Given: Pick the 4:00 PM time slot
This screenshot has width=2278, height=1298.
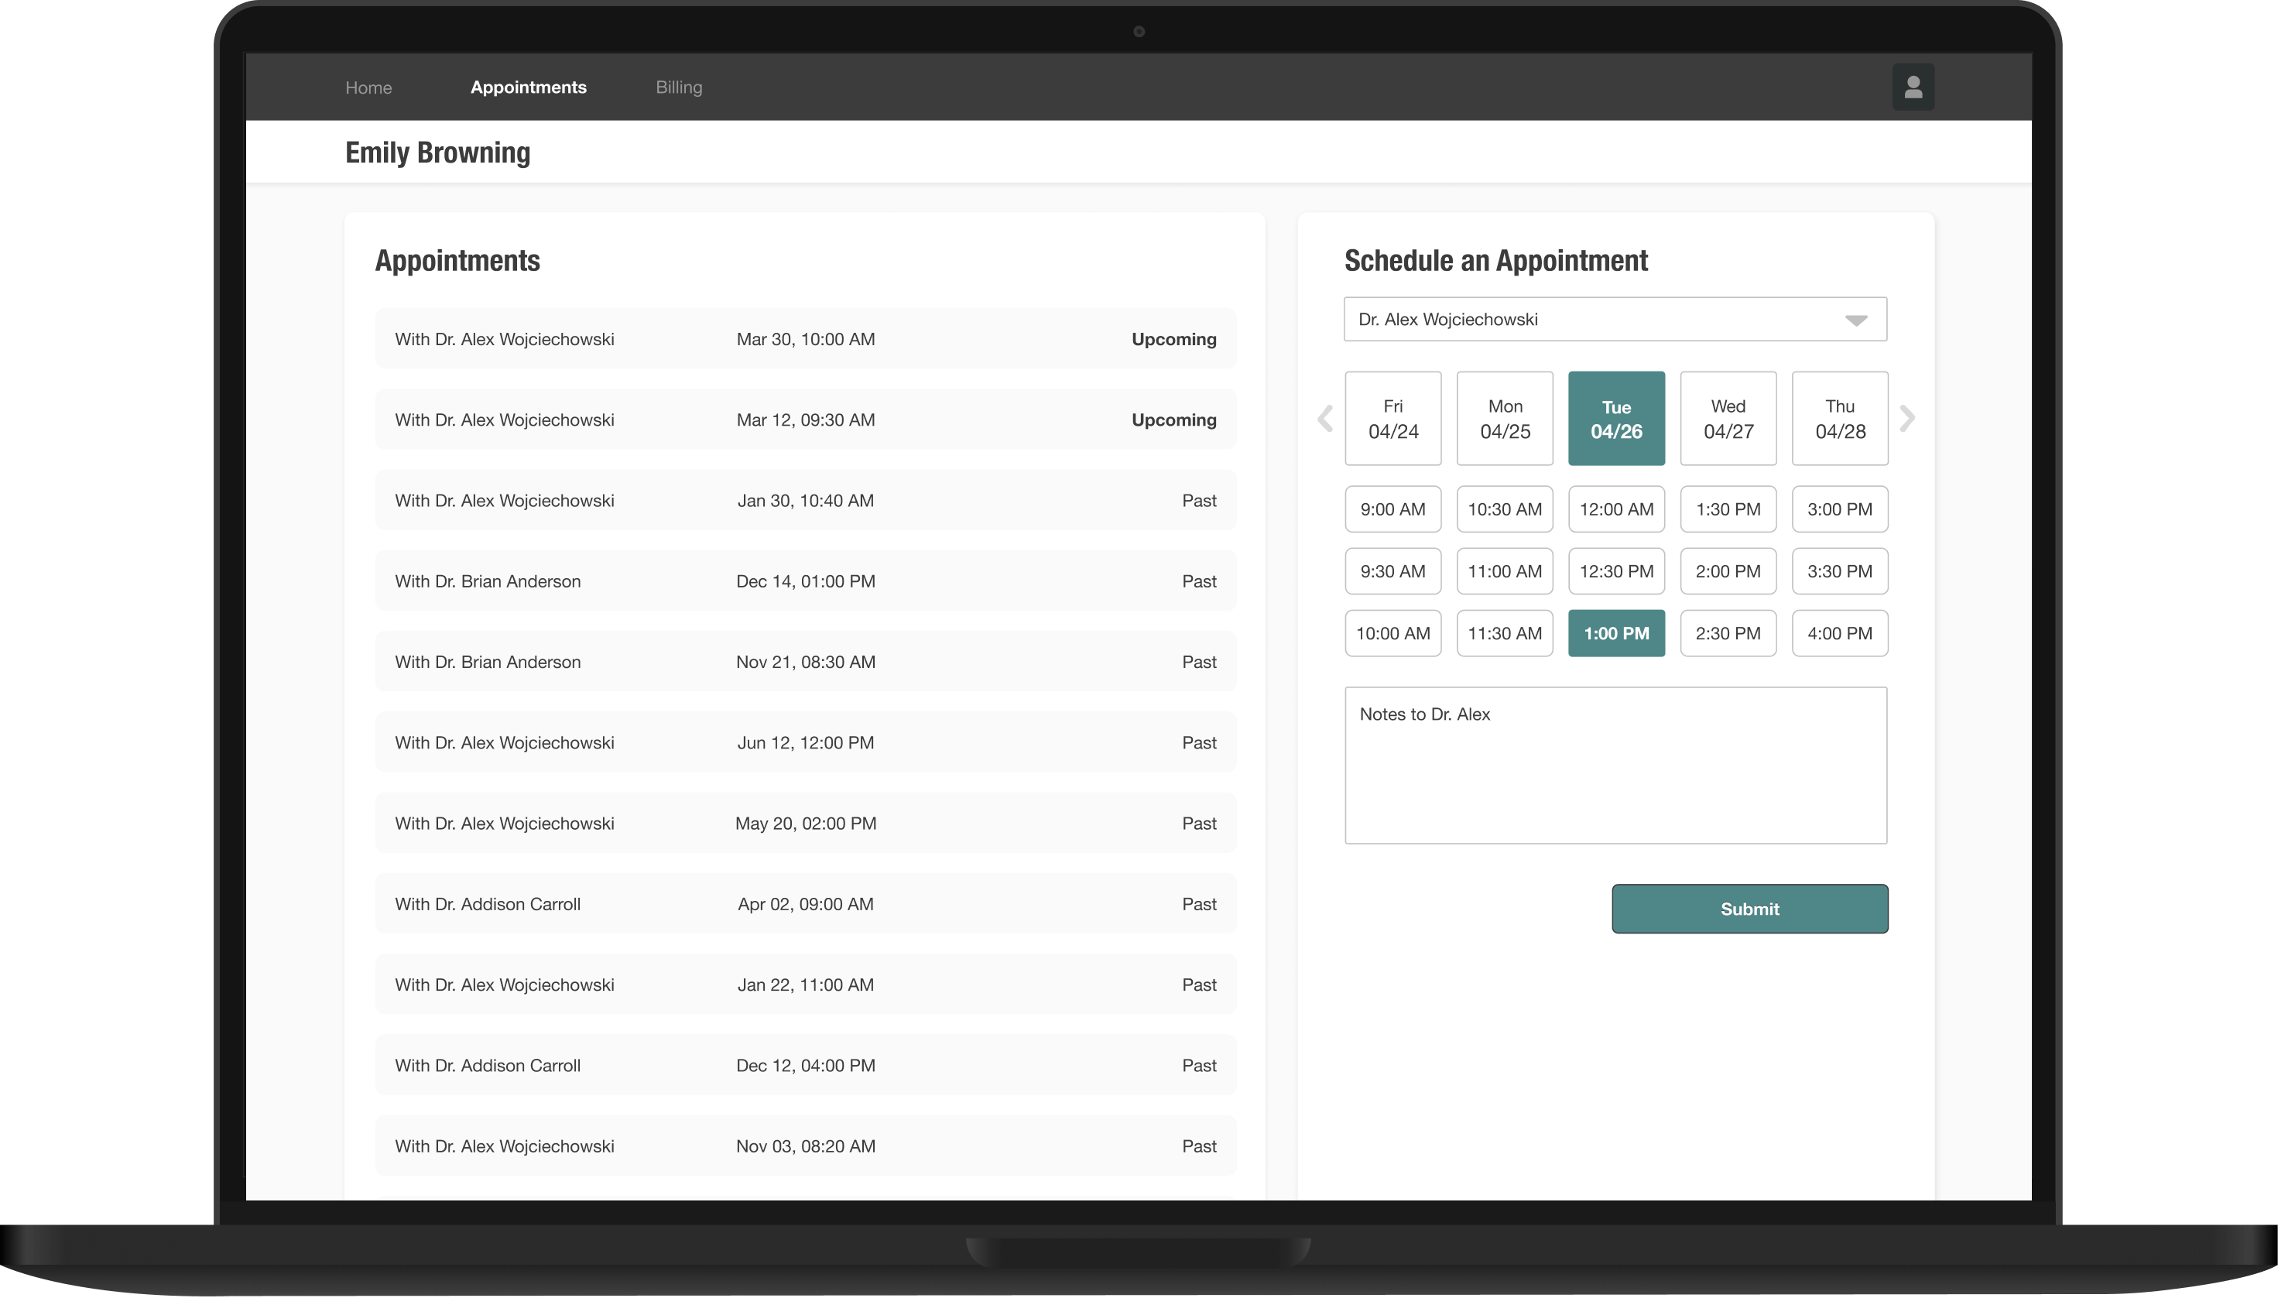Looking at the screenshot, I should (x=1840, y=633).
